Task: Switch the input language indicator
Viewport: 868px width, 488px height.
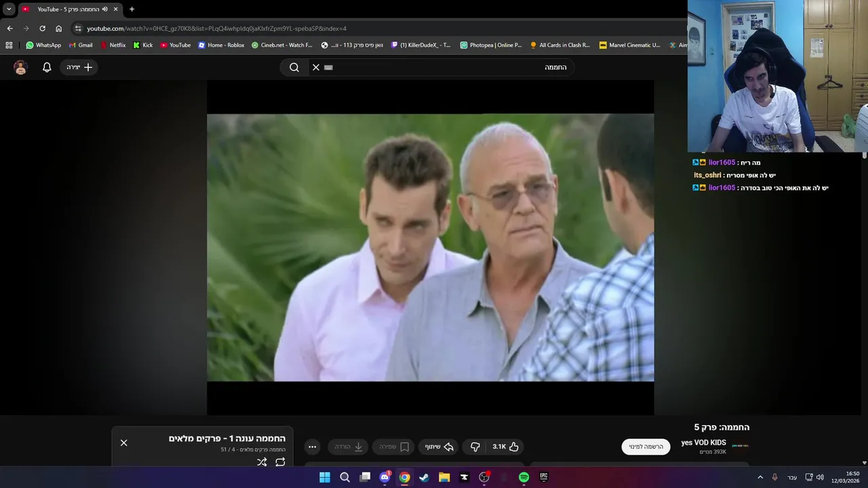Action: coord(792,477)
